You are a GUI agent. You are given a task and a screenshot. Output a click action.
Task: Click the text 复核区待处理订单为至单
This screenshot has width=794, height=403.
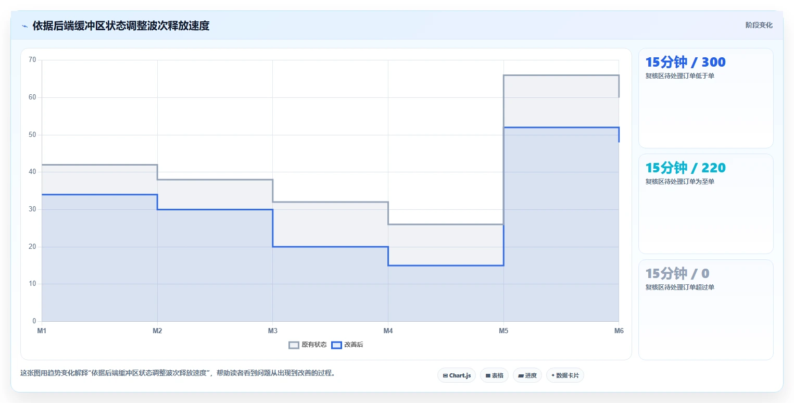click(x=679, y=182)
